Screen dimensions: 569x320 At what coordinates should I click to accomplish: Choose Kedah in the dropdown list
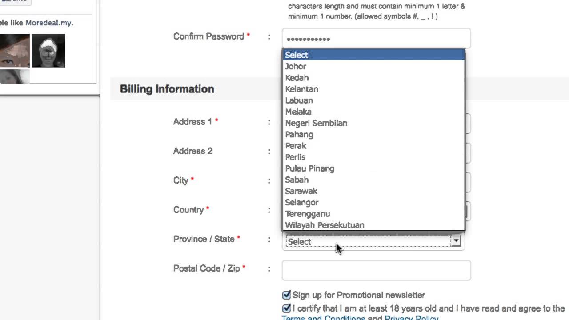(297, 78)
